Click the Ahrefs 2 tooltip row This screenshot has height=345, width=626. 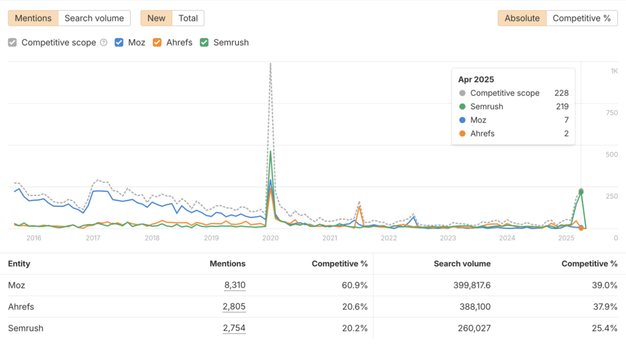pyautogui.click(x=514, y=134)
